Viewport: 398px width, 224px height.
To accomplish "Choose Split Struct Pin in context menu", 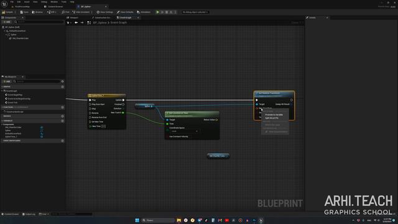I will (272, 118).
